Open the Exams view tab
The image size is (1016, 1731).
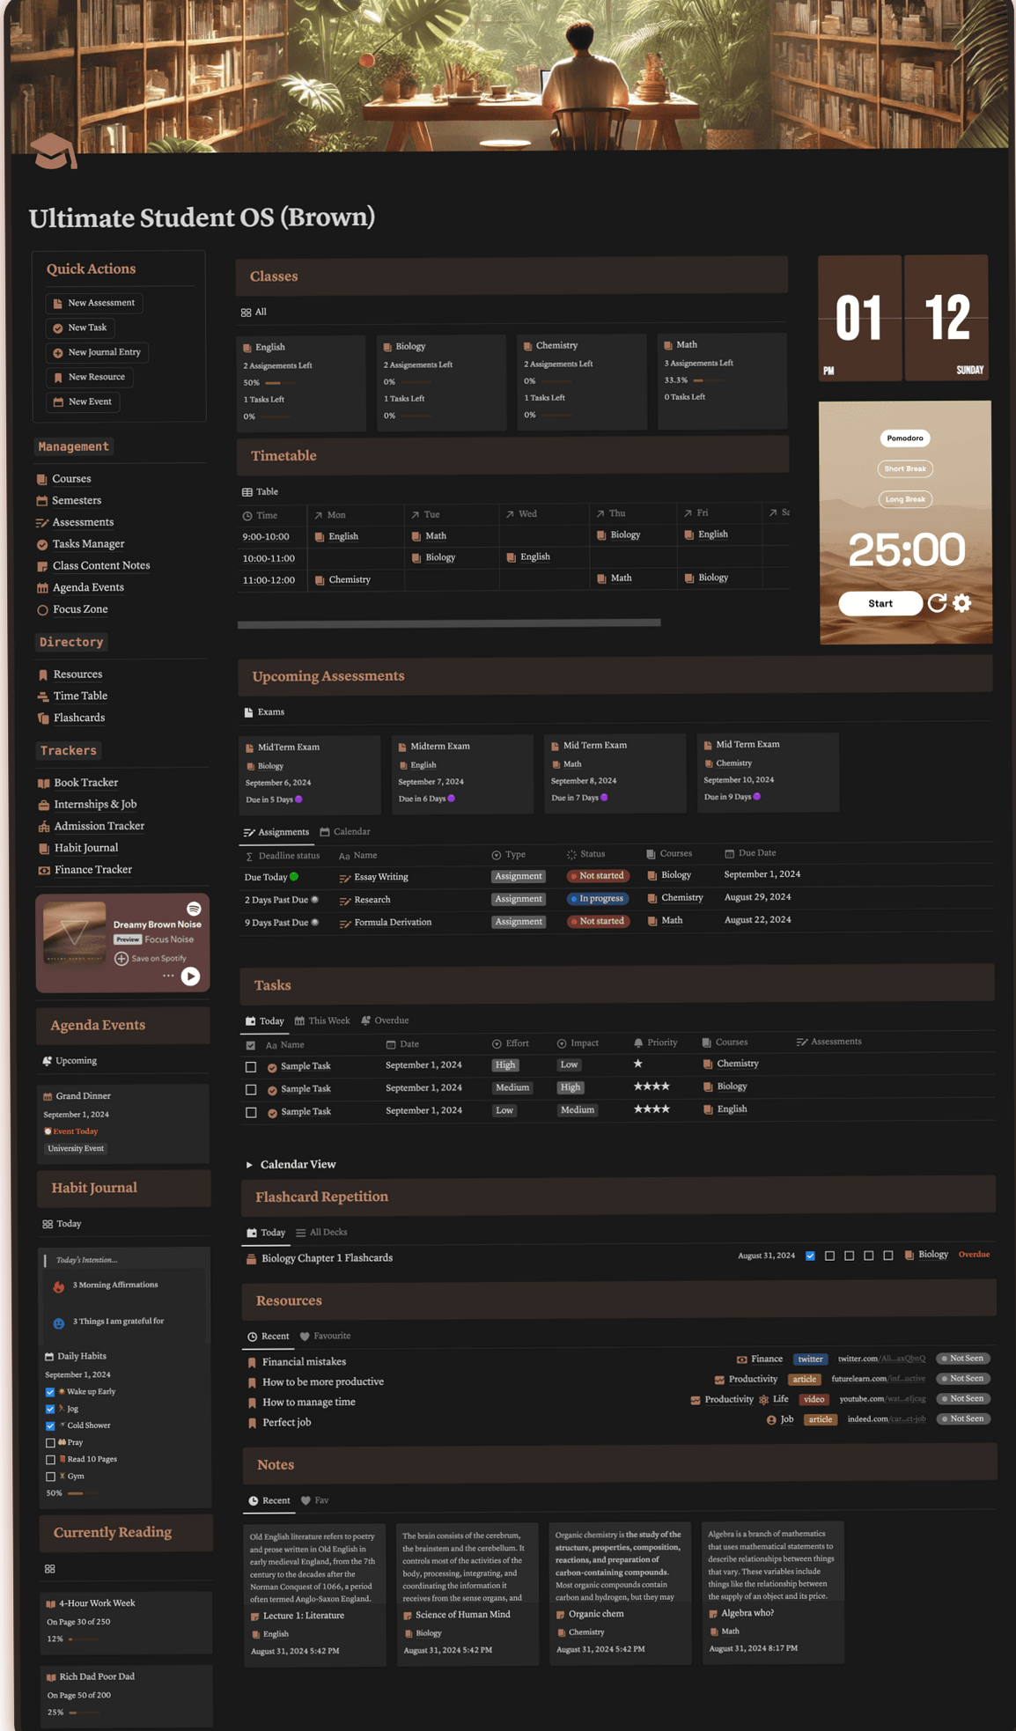pos(263,711)
